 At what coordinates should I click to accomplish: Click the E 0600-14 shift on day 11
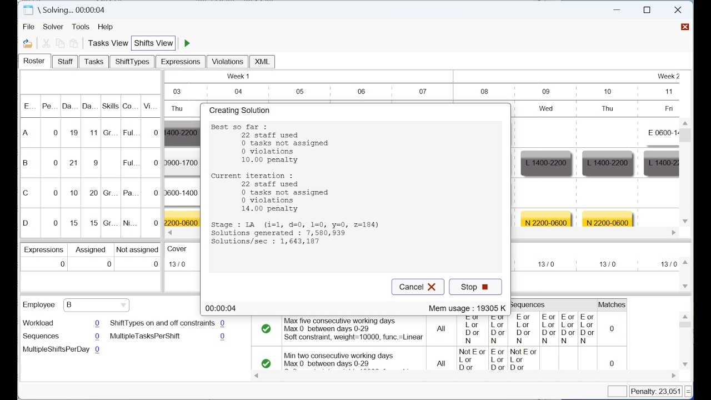663,133
